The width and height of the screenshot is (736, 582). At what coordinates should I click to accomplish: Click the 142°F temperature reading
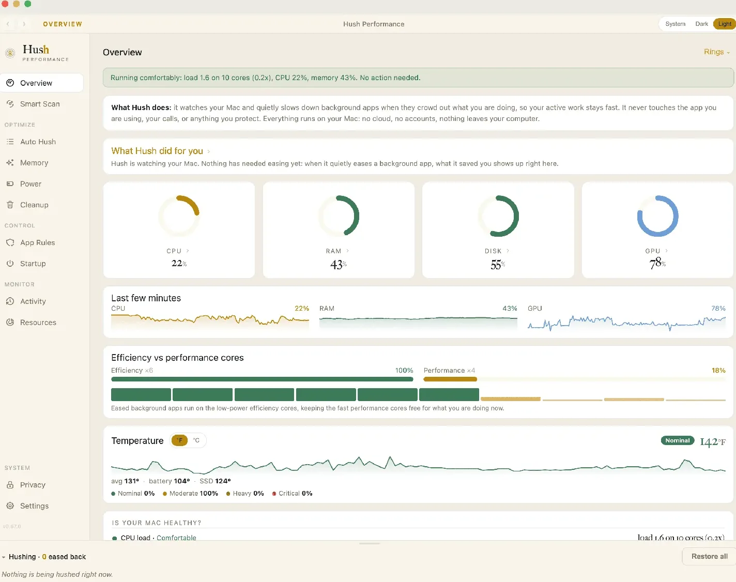(713, 442)
